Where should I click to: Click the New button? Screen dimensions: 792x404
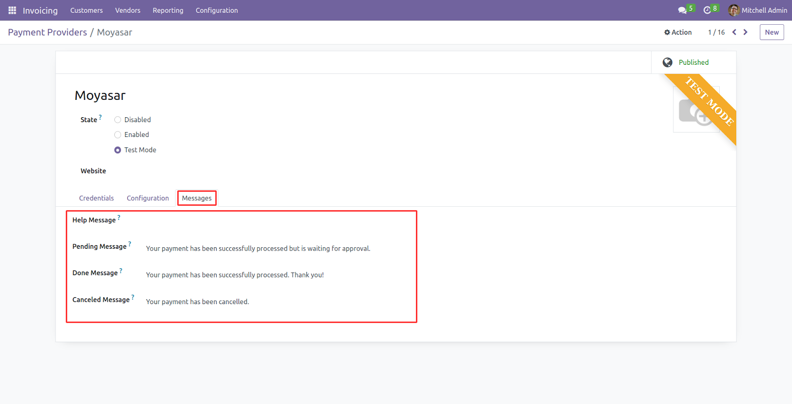(772, 32)
